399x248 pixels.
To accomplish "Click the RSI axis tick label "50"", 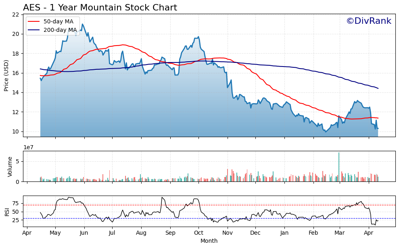I will click(16, 212).
